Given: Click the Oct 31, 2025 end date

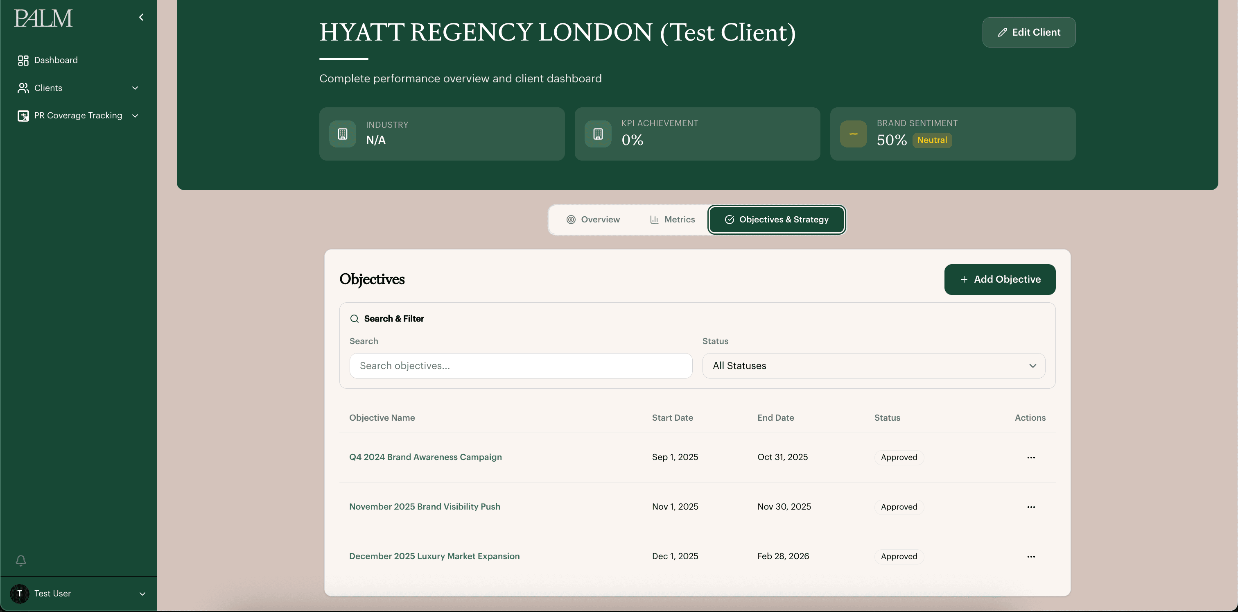Looking at the screenshot, I should pyautogui.click(x=782, y=457).
